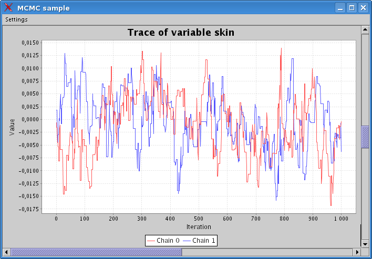Screen dimensions: 372x259
Task: Open the Settings menu
Action: [16, 19]
